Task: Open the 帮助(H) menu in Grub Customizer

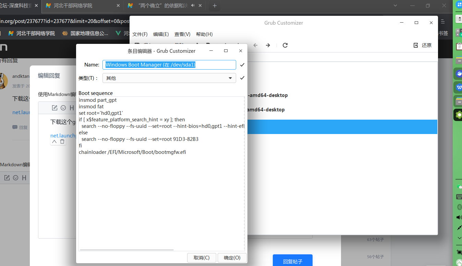Action: coord(204,34)
